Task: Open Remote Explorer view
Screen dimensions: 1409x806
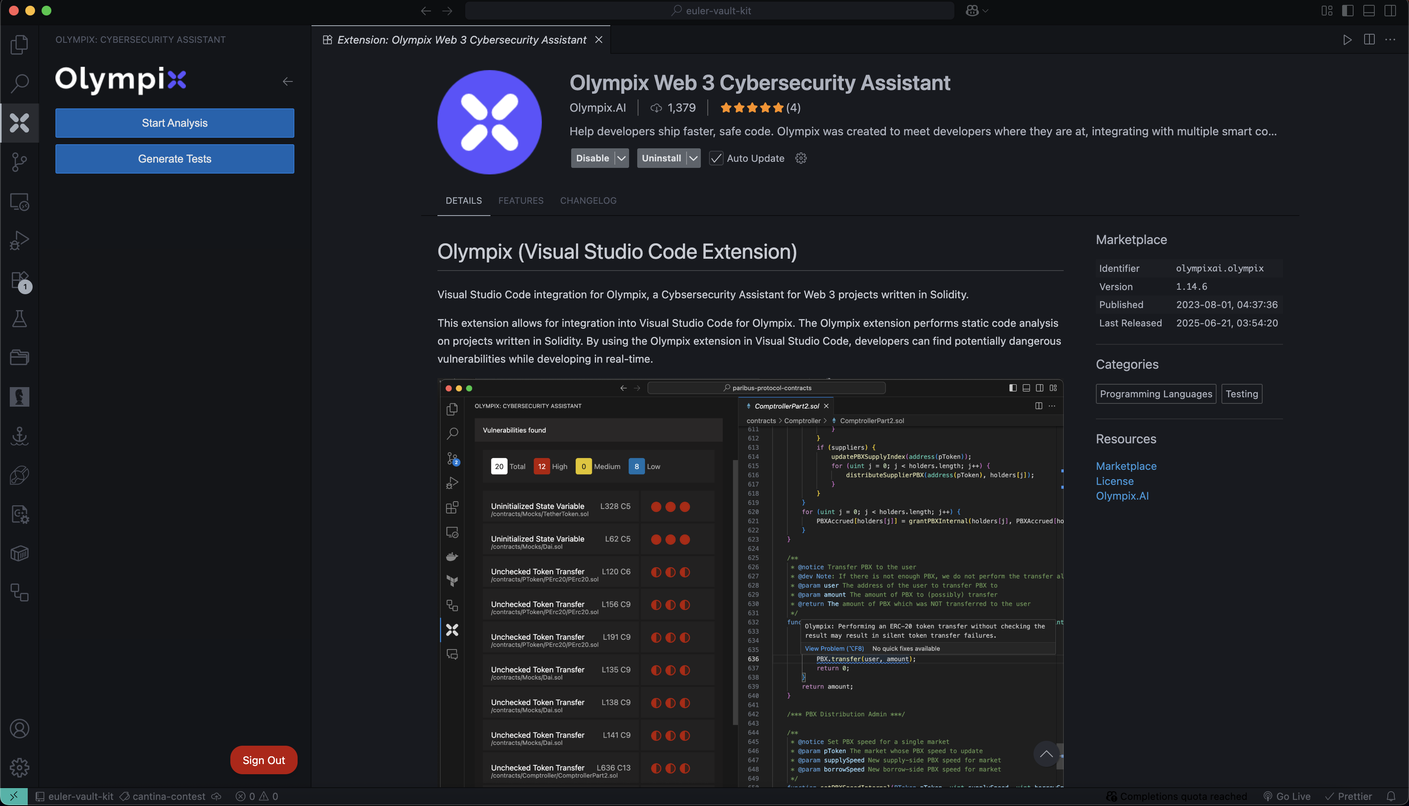Action: click(20, 202)
